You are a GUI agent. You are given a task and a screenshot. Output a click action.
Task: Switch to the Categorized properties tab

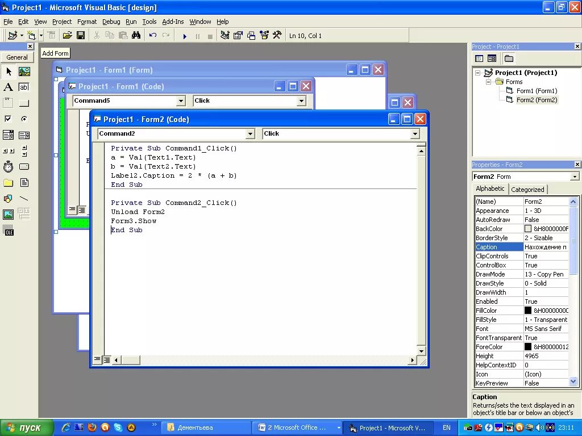(x=527, y=190)
